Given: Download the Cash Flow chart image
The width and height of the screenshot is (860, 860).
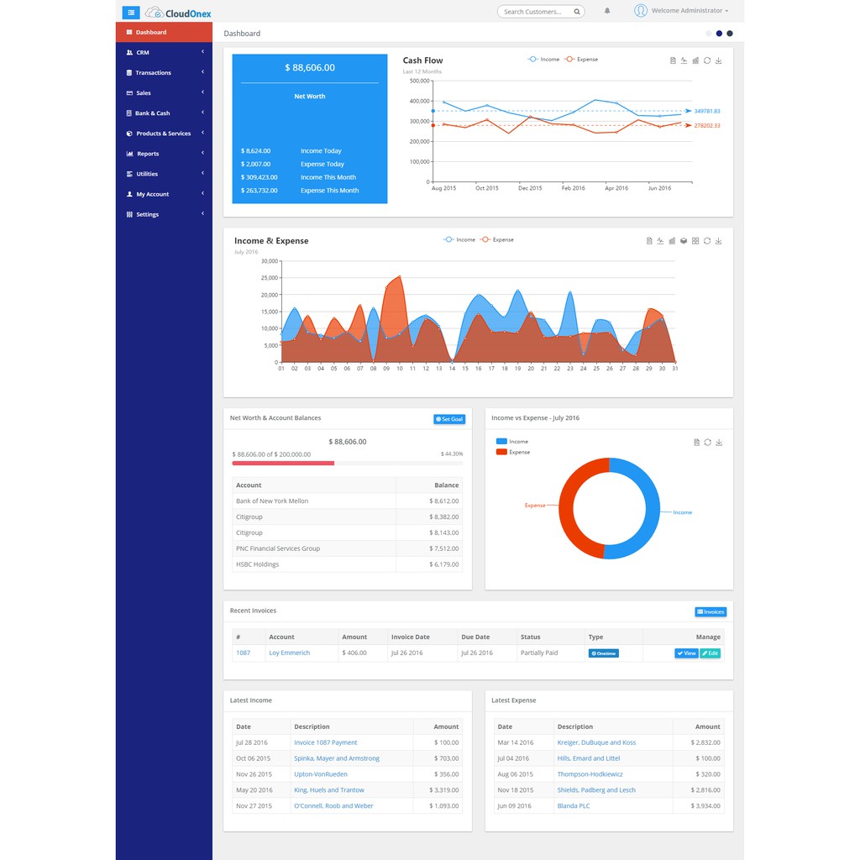Looking at the screenshot, I should [719, 60].
